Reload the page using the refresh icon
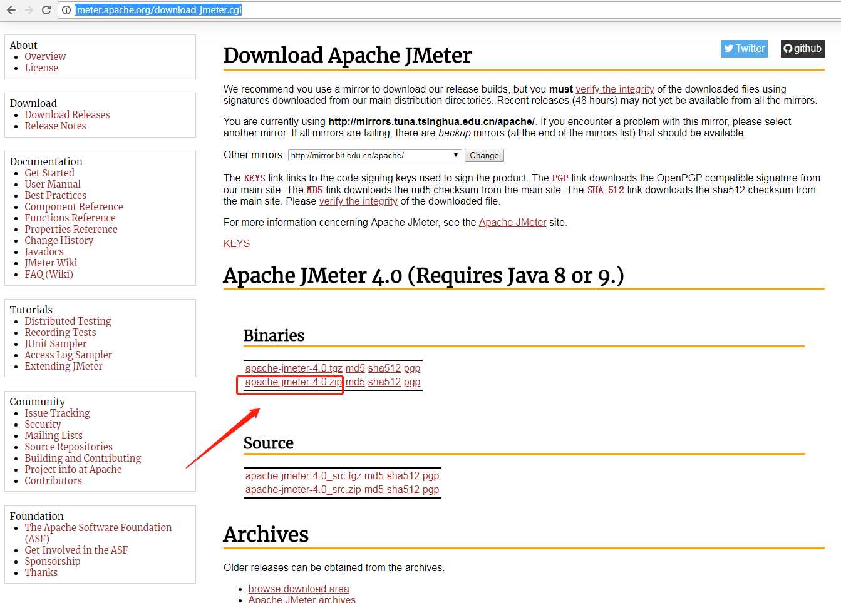The width and height of the screenshot is (841, 603). pyautogui.click(x=46, y=10)
